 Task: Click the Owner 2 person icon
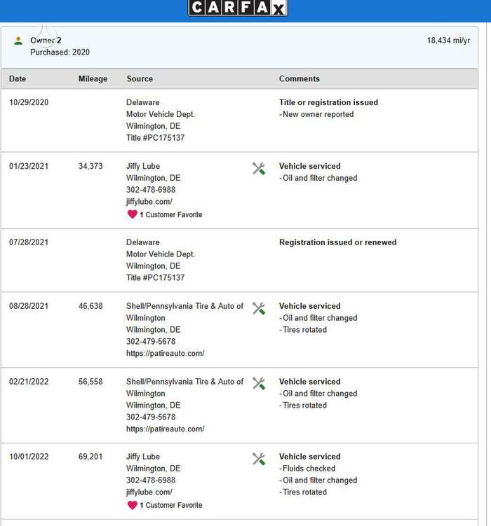tap(18, 41)
